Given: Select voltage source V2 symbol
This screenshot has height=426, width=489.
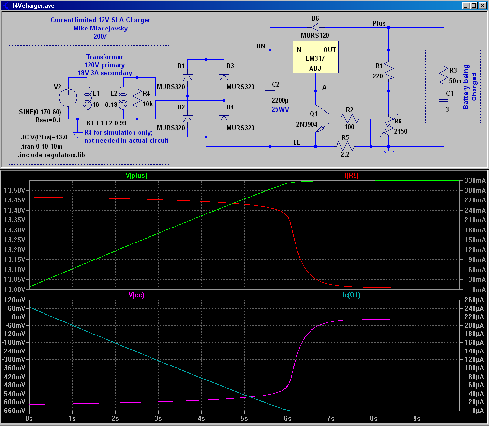Looking at the screenshot, I should [68, 98].
